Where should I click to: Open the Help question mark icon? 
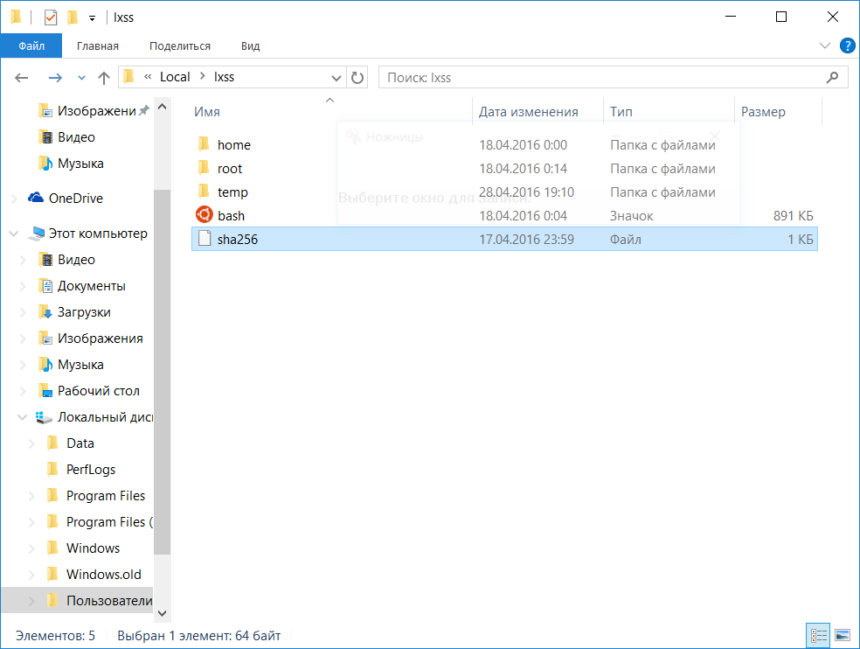847,45
